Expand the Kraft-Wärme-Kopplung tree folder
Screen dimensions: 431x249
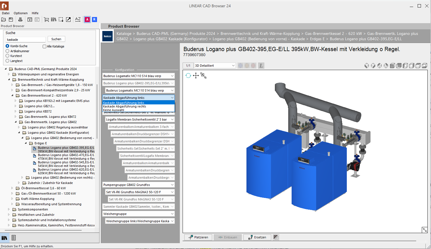pyautogui.click(x=12, y=199)
